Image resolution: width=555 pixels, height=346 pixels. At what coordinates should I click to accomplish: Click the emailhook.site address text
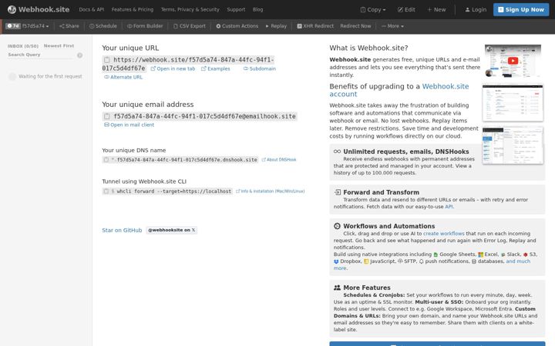[x=204, y=117]
